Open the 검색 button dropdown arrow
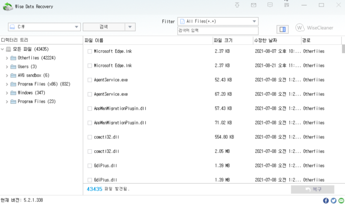The width and height of the screenshot is (345, 205). pos(130,27)
